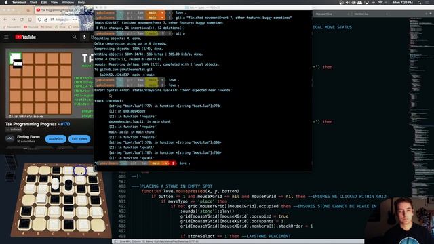
Task: Reload the browser page
Action: point(22,20)
